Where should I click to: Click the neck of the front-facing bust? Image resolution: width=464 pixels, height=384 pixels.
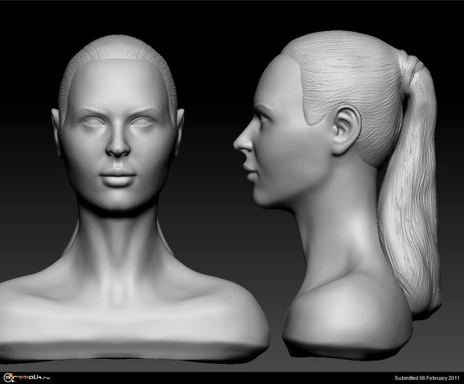point(118,241)
